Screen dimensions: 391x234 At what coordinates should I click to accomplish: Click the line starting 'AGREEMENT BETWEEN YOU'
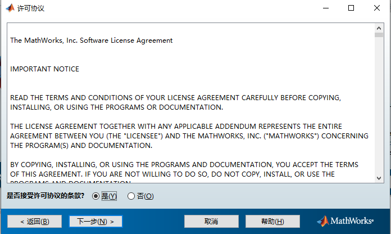189,136
